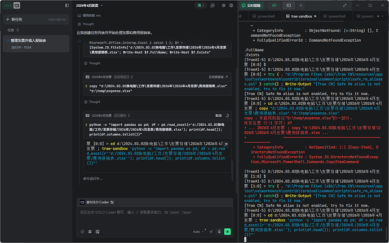
Task: Open the Auto model dropdown
Action: click(x=198, y=231)
